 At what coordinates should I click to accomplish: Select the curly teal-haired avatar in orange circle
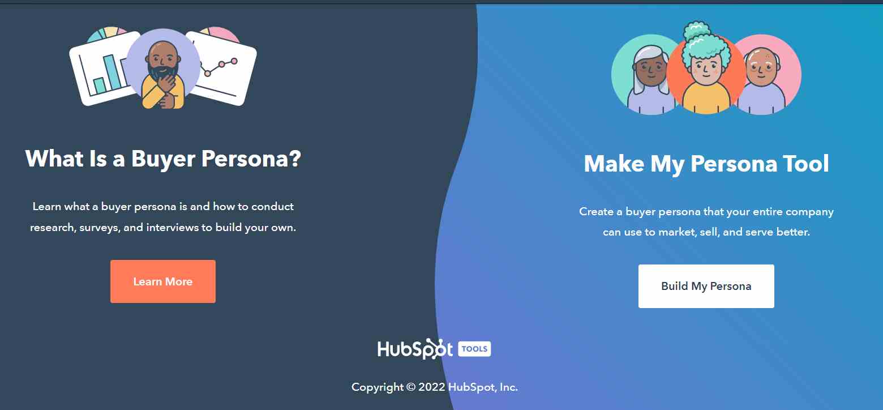coord(705,70)
